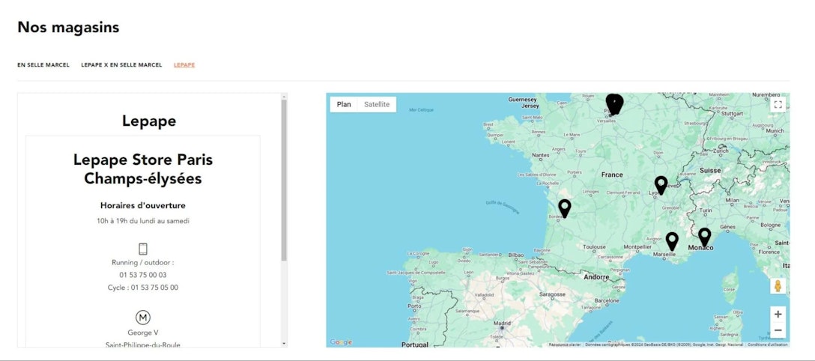Click the Nantes label on the map
Screen dimensions: 815x361
pos(541,155)
